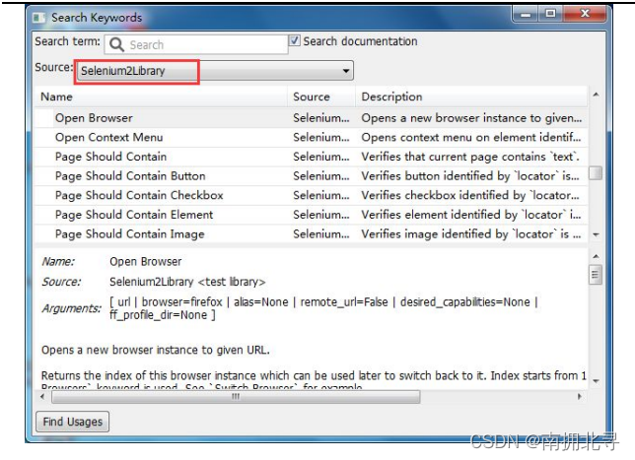Click horizontal scrollbar right arrow
The height and width of the screenshot is (460, 635).
[x=579, y=397]
